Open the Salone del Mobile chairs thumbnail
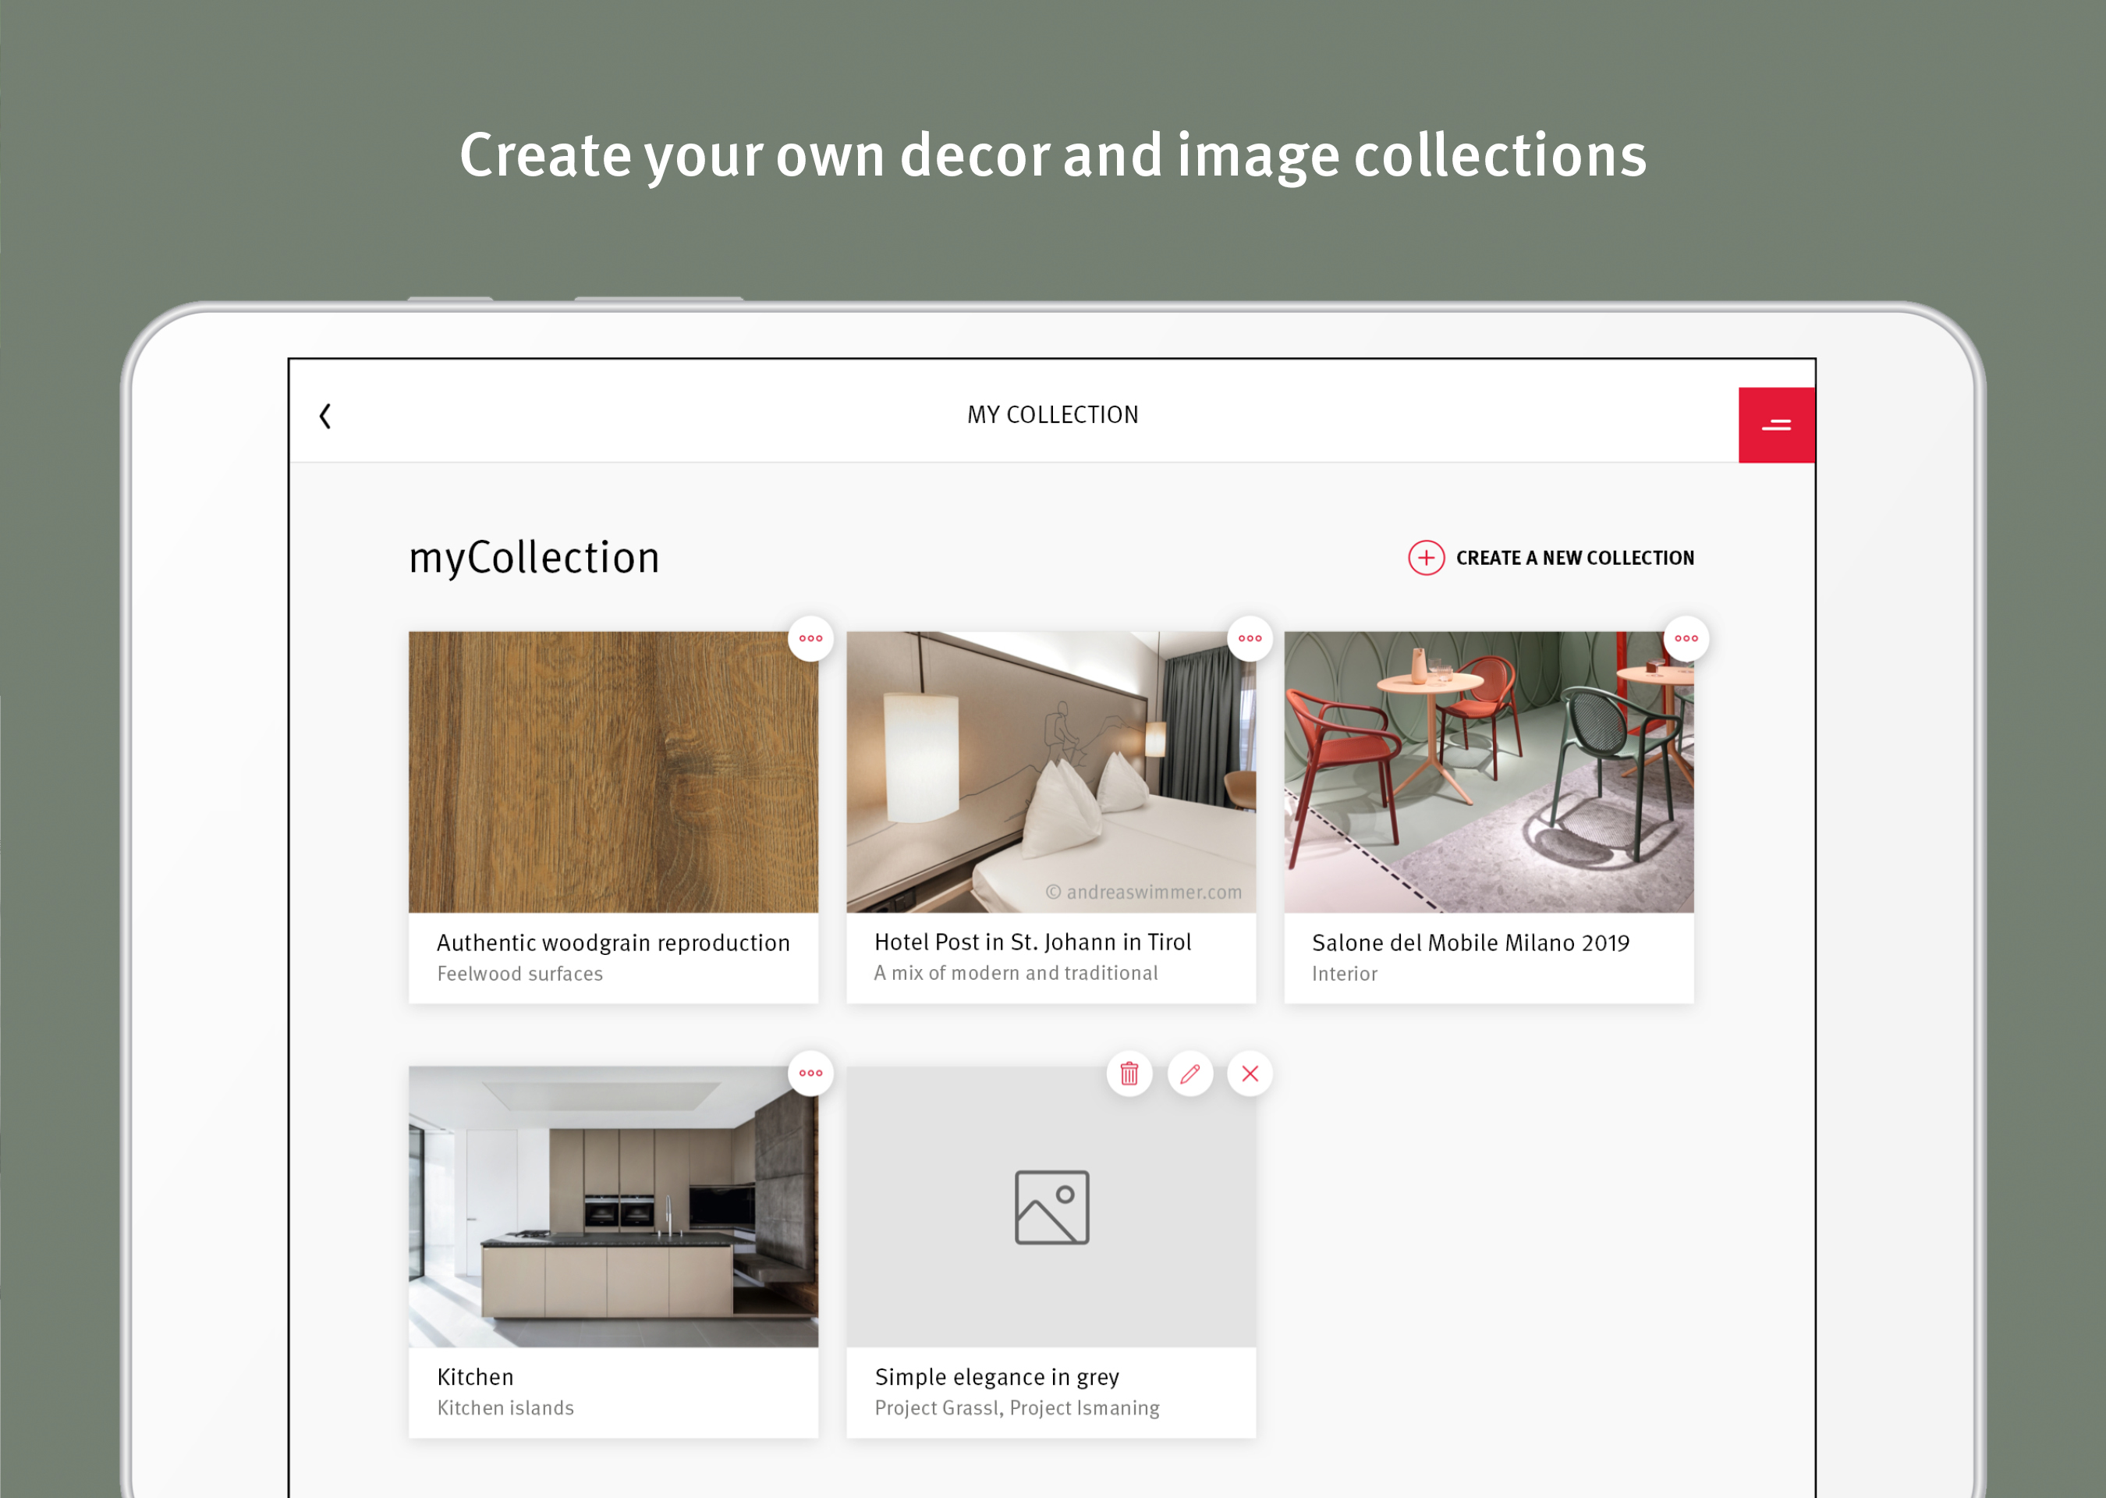Screen dimensions: 2106x1498 pos(1488,772)
